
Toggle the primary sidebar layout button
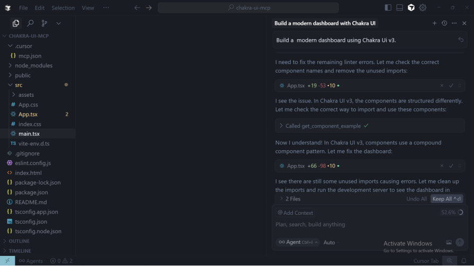(388, 8)
